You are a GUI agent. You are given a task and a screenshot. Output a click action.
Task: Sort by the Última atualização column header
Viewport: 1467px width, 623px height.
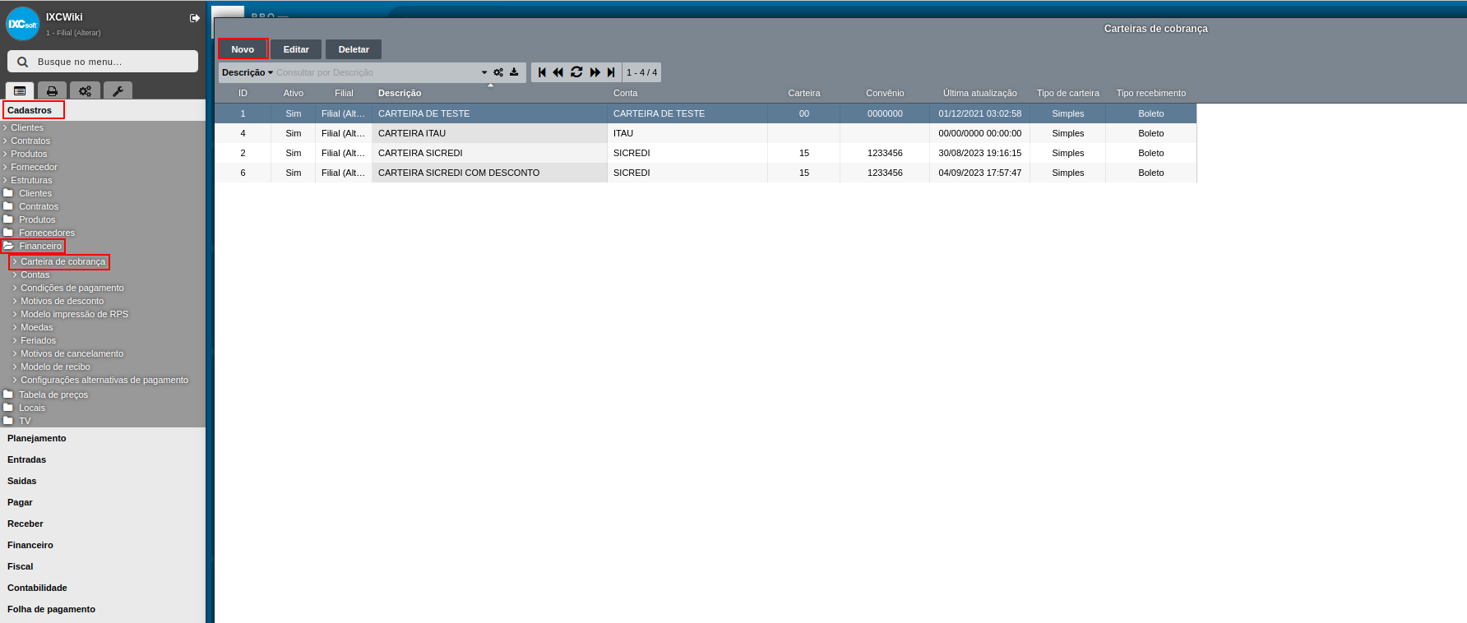979,93
